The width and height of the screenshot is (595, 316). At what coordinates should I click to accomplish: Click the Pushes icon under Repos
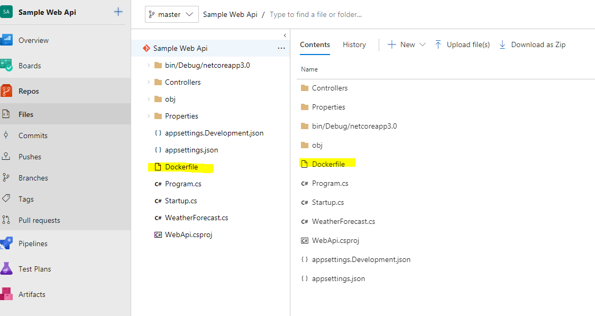tap(6, 156)
